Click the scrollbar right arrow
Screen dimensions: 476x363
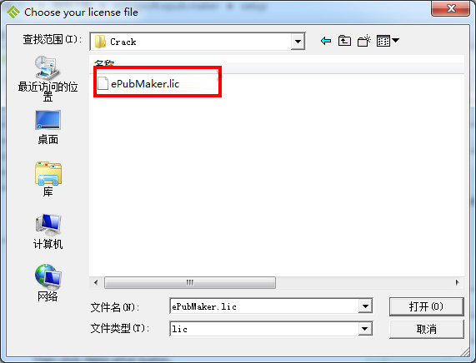[x=458, y=282]
